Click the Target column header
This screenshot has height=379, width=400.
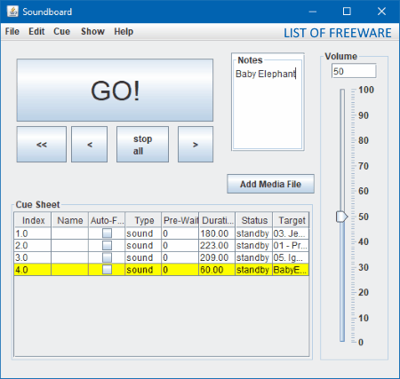(x=291, y=220)
